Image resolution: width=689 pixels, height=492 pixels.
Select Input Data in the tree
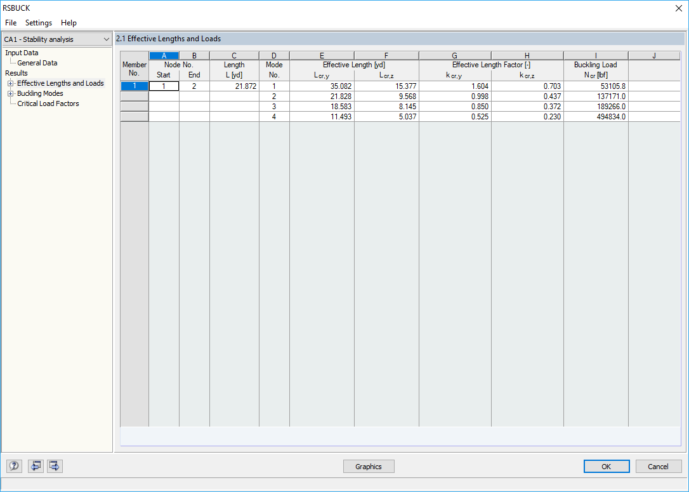coord(22,53)
